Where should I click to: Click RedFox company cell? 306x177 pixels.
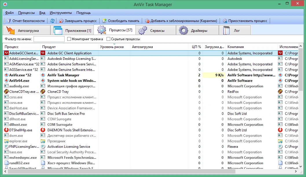click(233, 91)
